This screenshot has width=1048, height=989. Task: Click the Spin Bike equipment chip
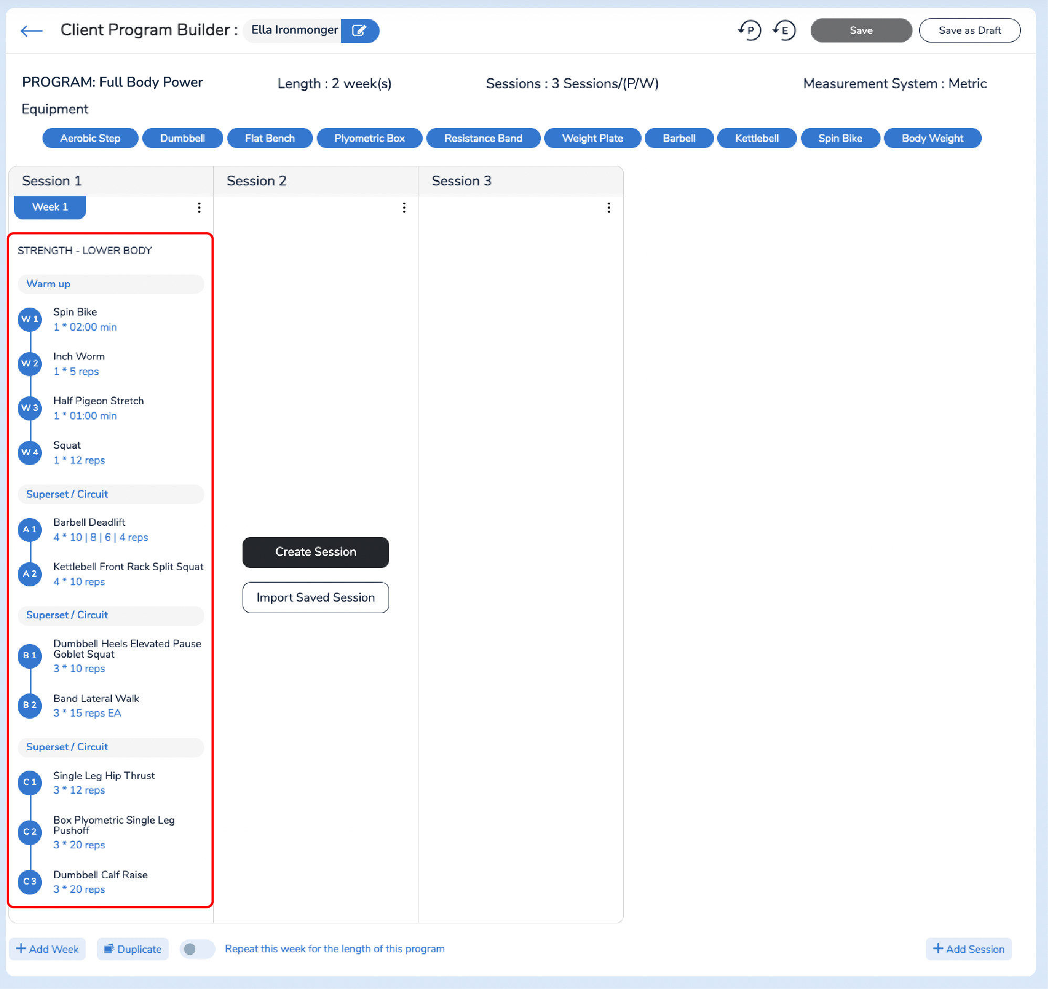[840, 139]
